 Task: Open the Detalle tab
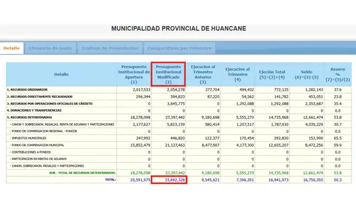coord(12,48)
